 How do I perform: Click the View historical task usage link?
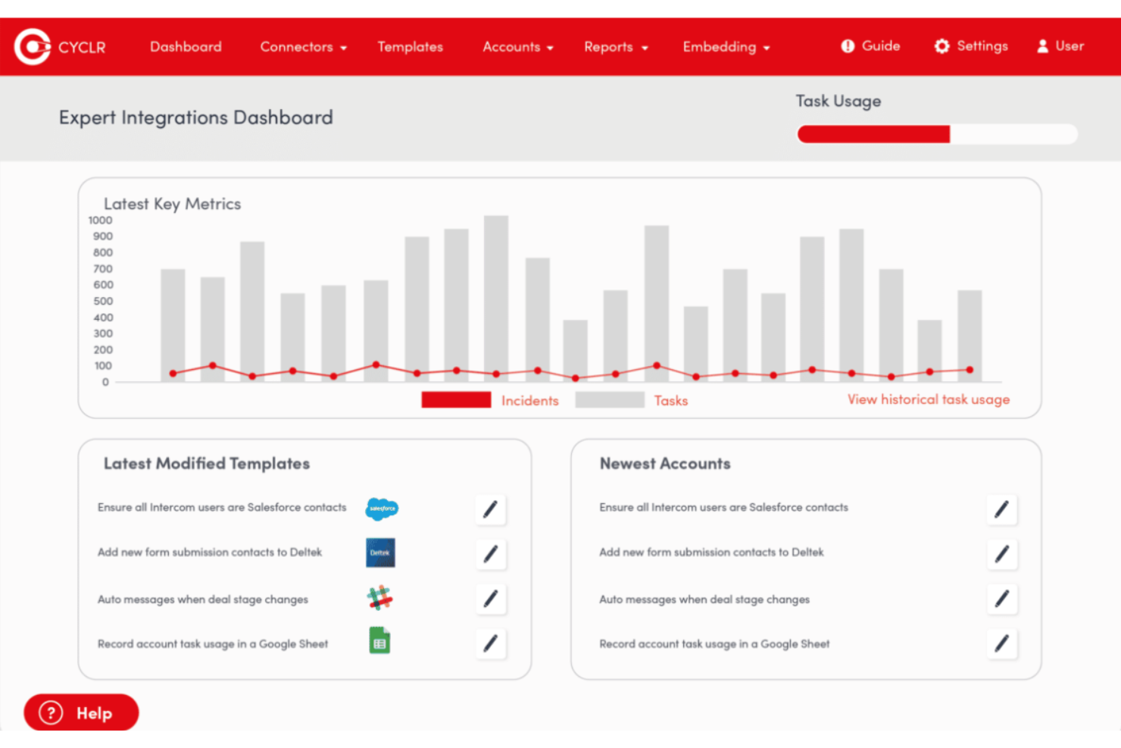coord(928,399)
